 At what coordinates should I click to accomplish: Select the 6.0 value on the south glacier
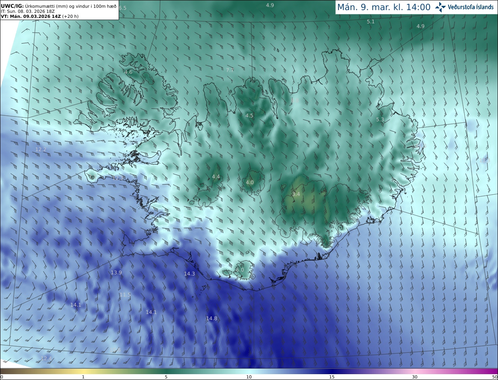coord(240,270)
